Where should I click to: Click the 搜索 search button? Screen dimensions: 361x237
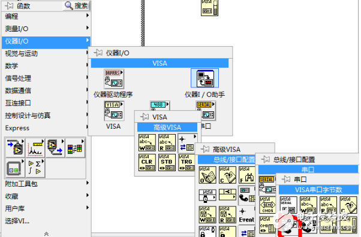click(76, 5)
